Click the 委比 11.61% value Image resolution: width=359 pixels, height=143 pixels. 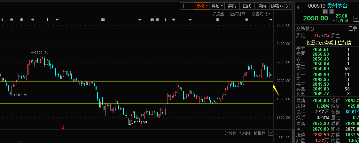pos(322,35)
